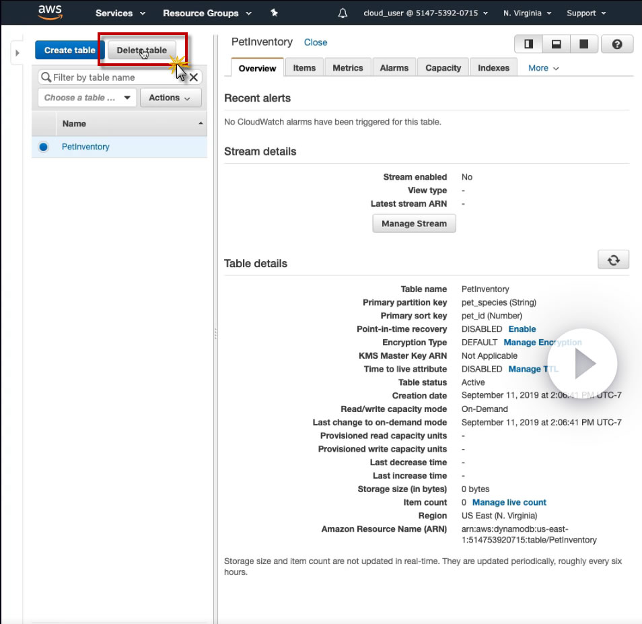
Task: Open the cloud_user account menu
Action: 426,13
